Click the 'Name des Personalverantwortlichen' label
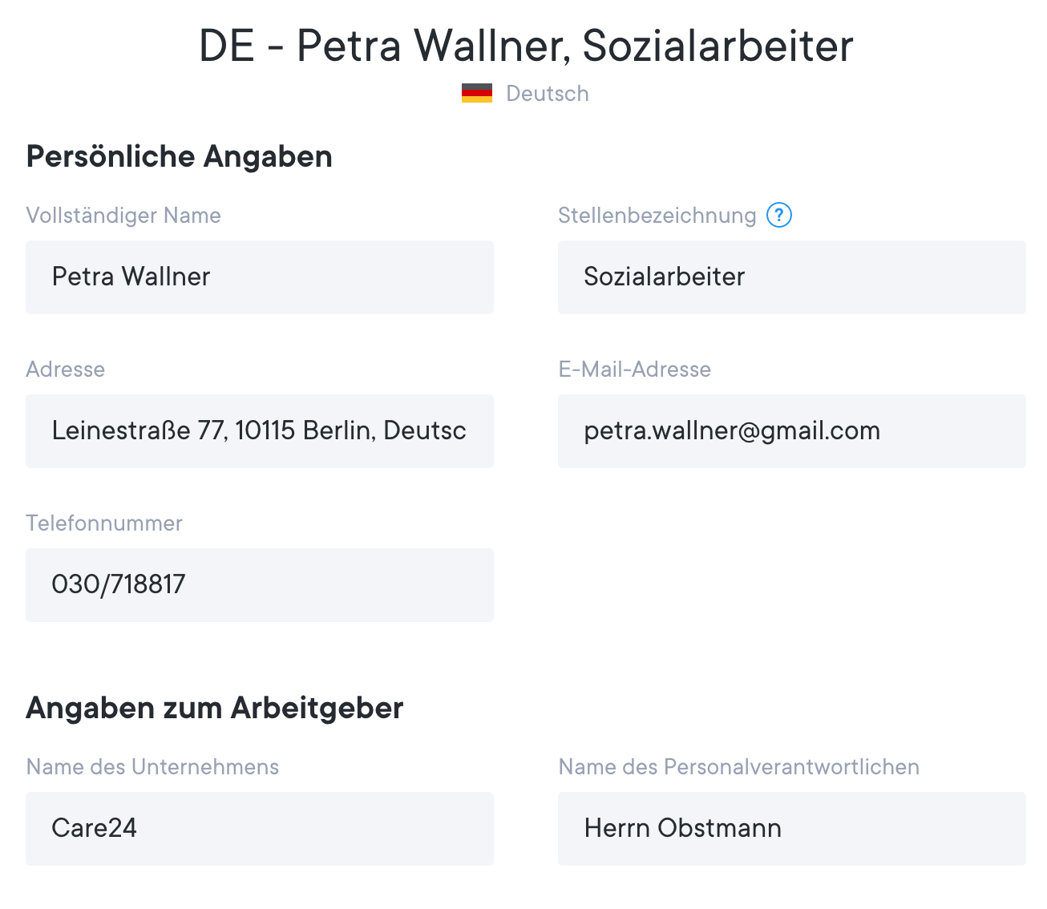 [x=738, y=767]
